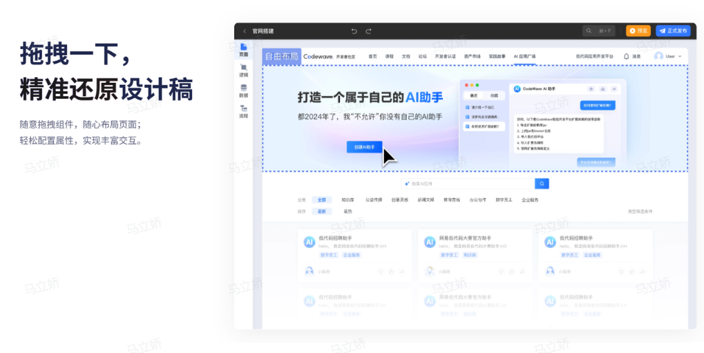Open the User dropdown arrow
Image resolution: width=704 pixels, height=353 pixels.
[x=680, y=57]
